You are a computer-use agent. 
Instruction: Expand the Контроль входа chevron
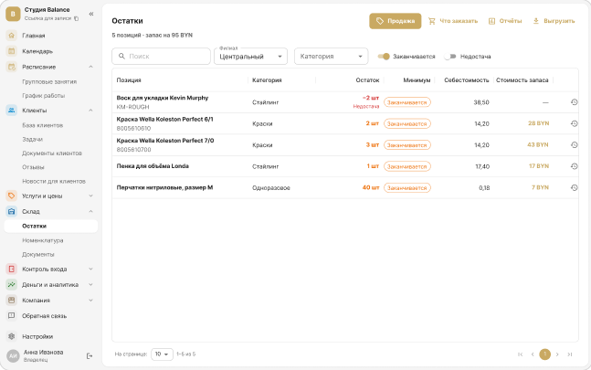[90, 269]
